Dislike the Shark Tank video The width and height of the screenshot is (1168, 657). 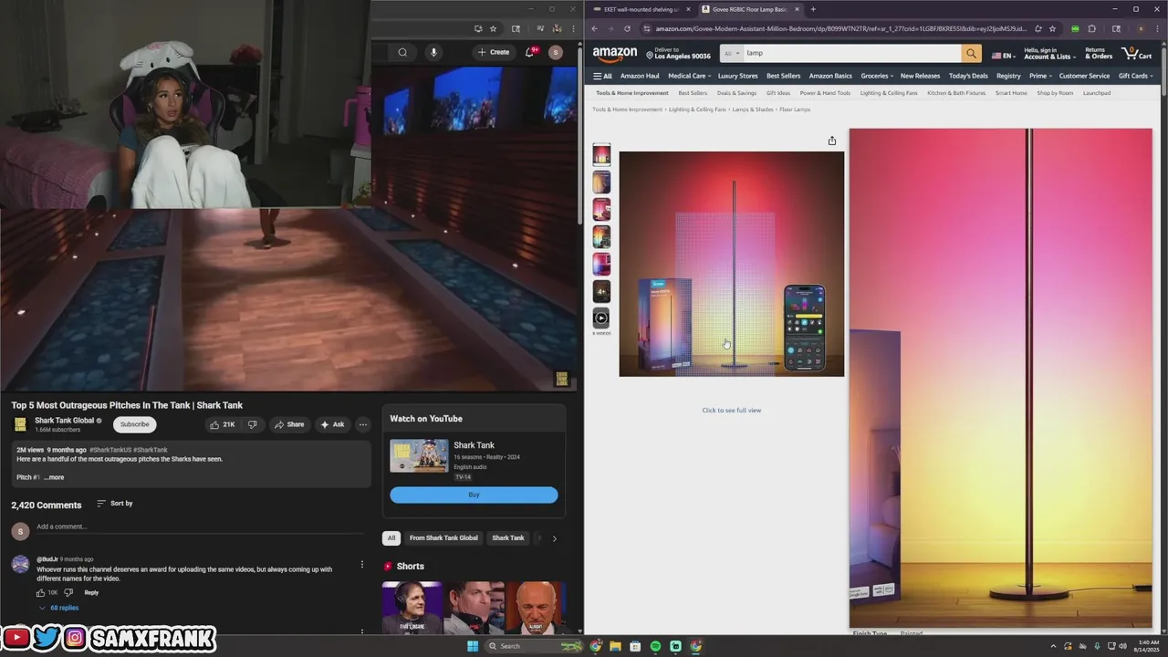click(x=252, y=424)
